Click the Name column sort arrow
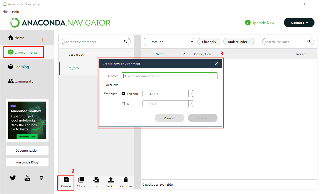The height and width of the screenshot is (194, 322). point(184,54)
